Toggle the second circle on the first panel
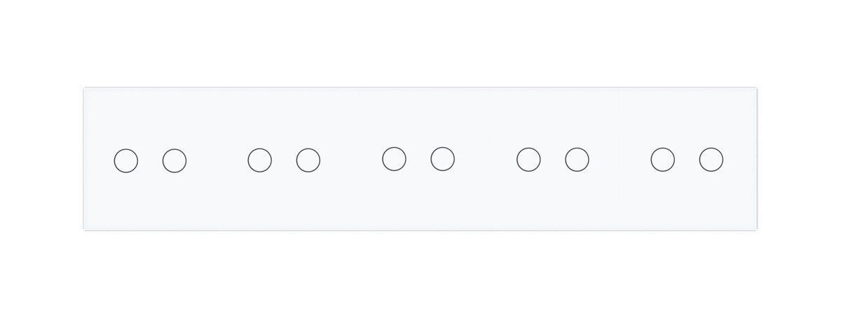This screenshot has height=318, width=841. pos(175,161)
